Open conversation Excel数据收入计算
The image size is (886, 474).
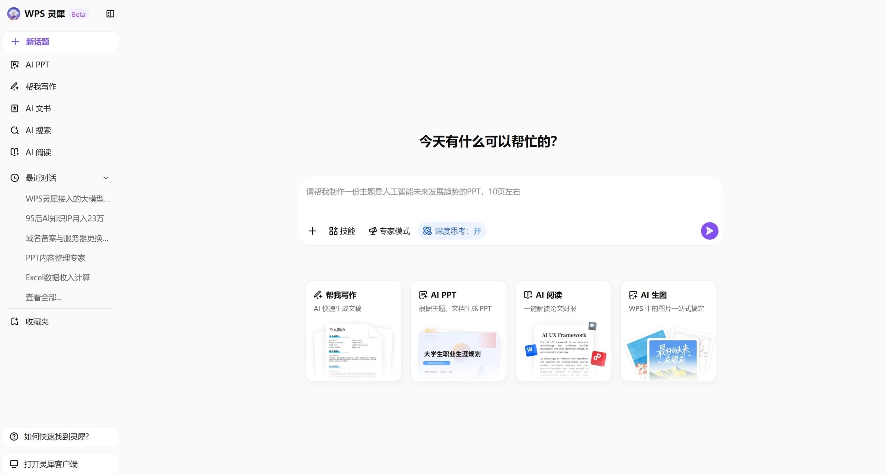(58, 278)
